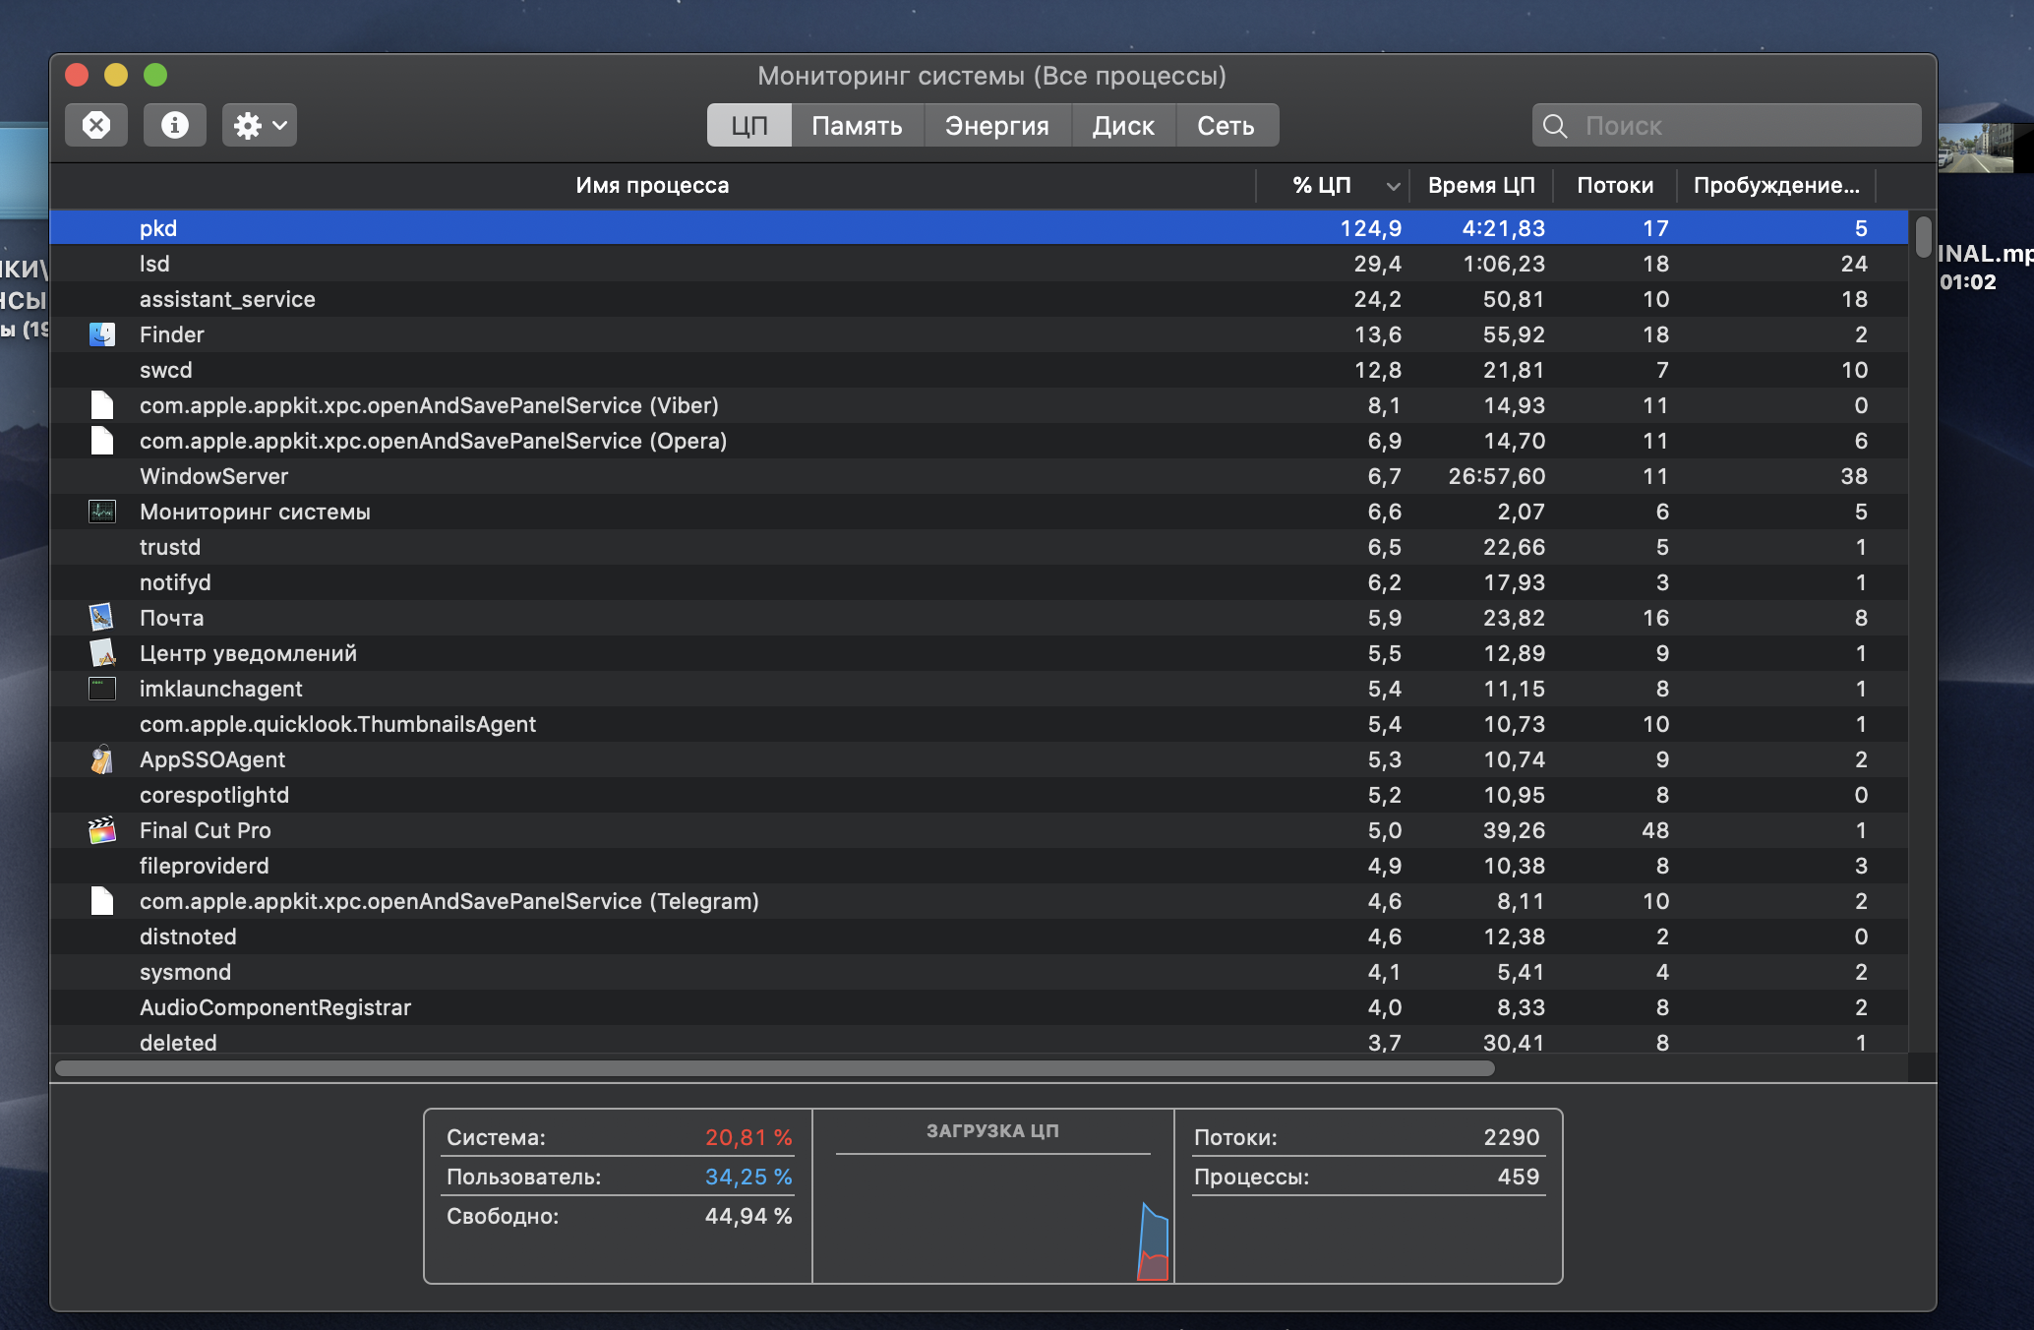This screenshot has height=1330, width=2034.
Task: Click the AppSSOAgent icon
Action: pos(102,759)
